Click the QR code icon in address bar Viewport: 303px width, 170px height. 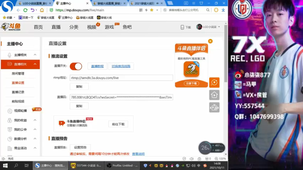tap(141, 10)
